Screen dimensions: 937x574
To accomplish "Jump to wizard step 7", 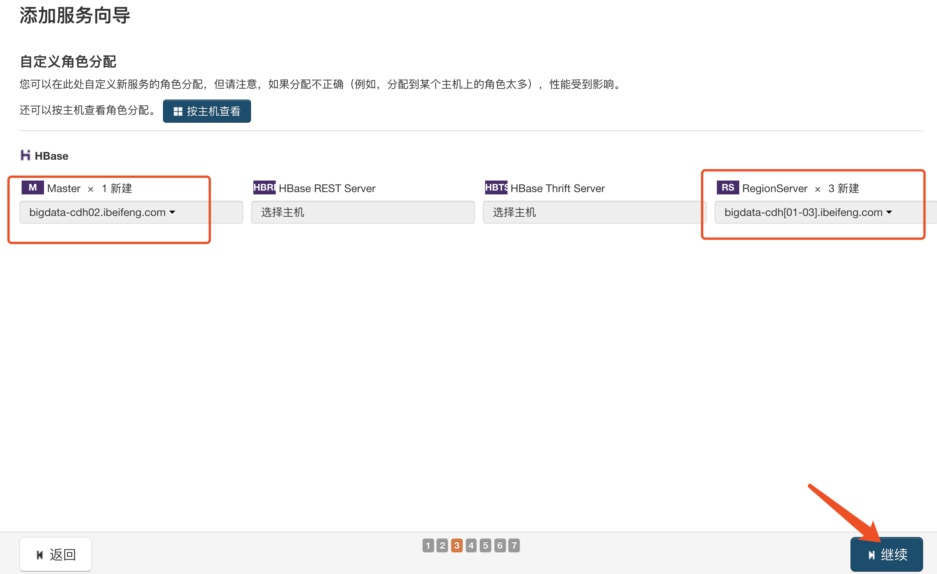I will point(514,545).
